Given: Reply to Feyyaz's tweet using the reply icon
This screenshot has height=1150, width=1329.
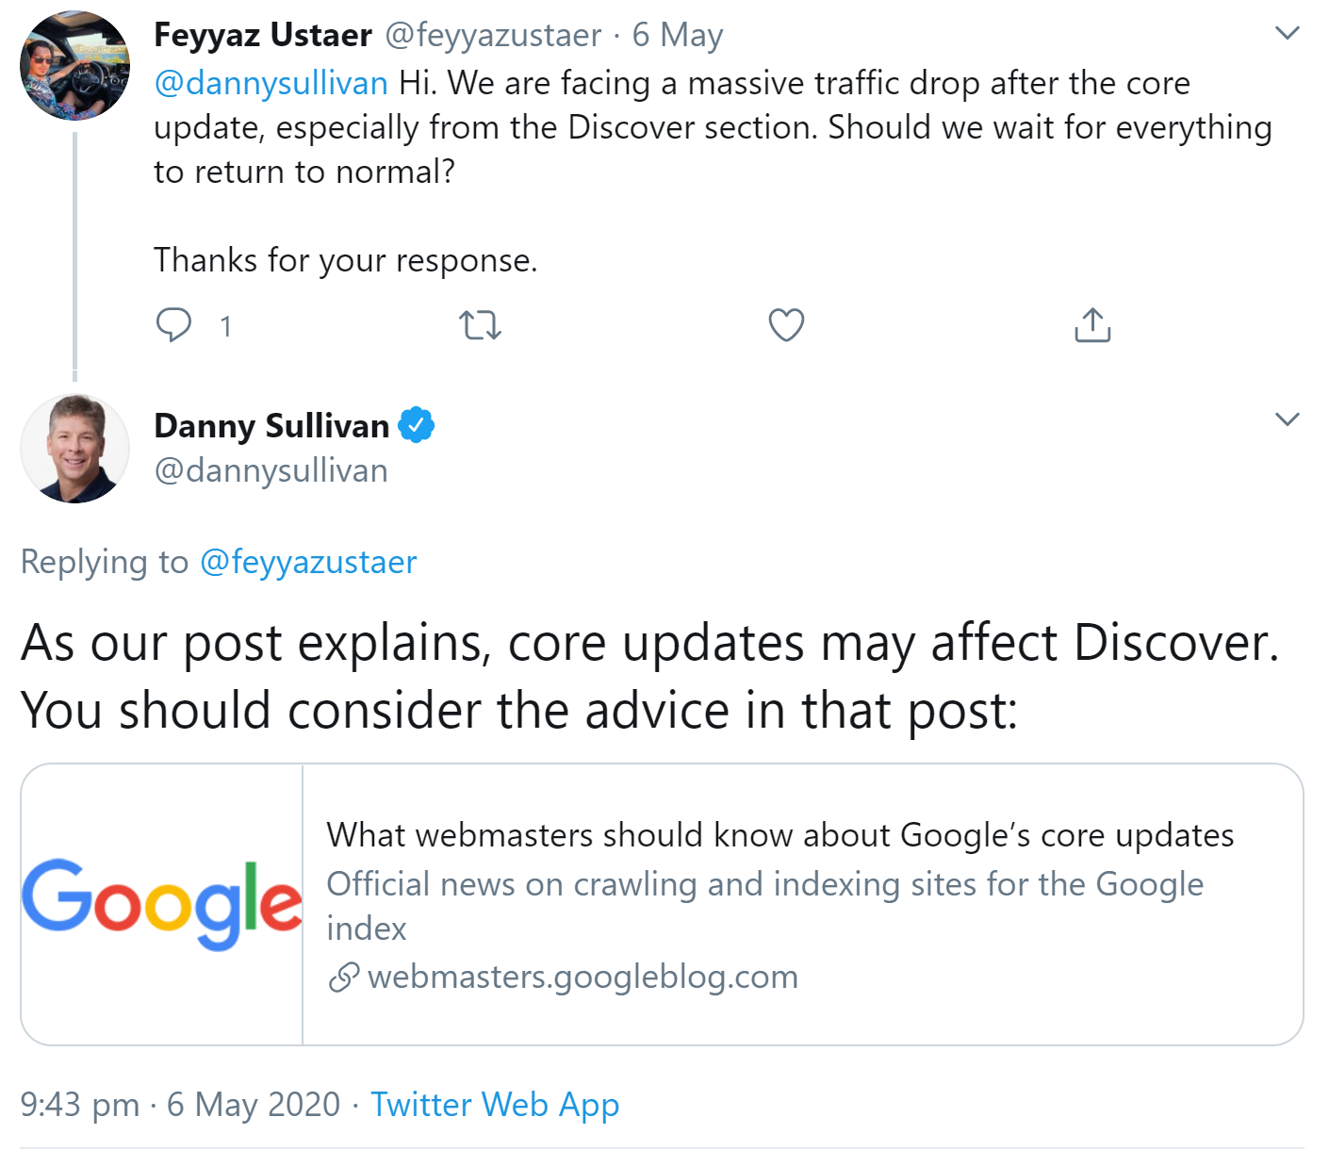Looking at the screenshot, I should tap(173, 324).
